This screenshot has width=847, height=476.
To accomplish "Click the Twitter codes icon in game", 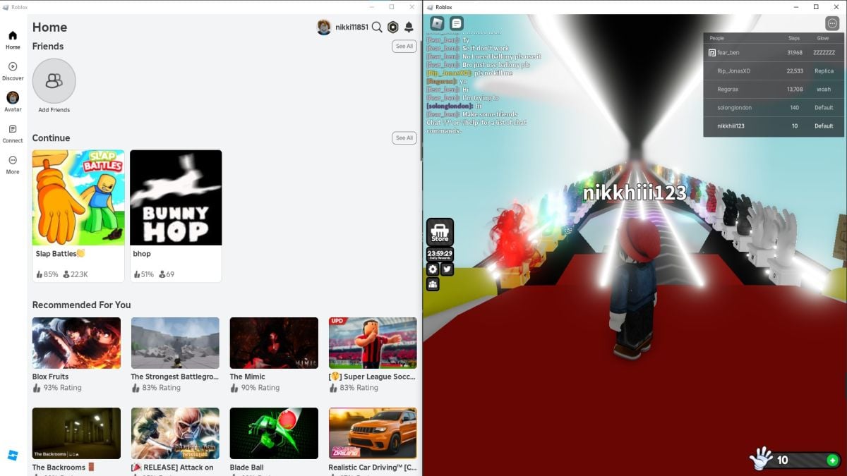I will [447, 269].
